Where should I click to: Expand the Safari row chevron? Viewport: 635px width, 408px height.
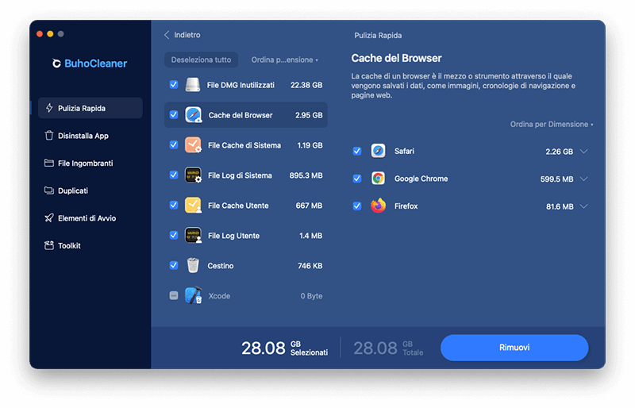tap(583, 151)
